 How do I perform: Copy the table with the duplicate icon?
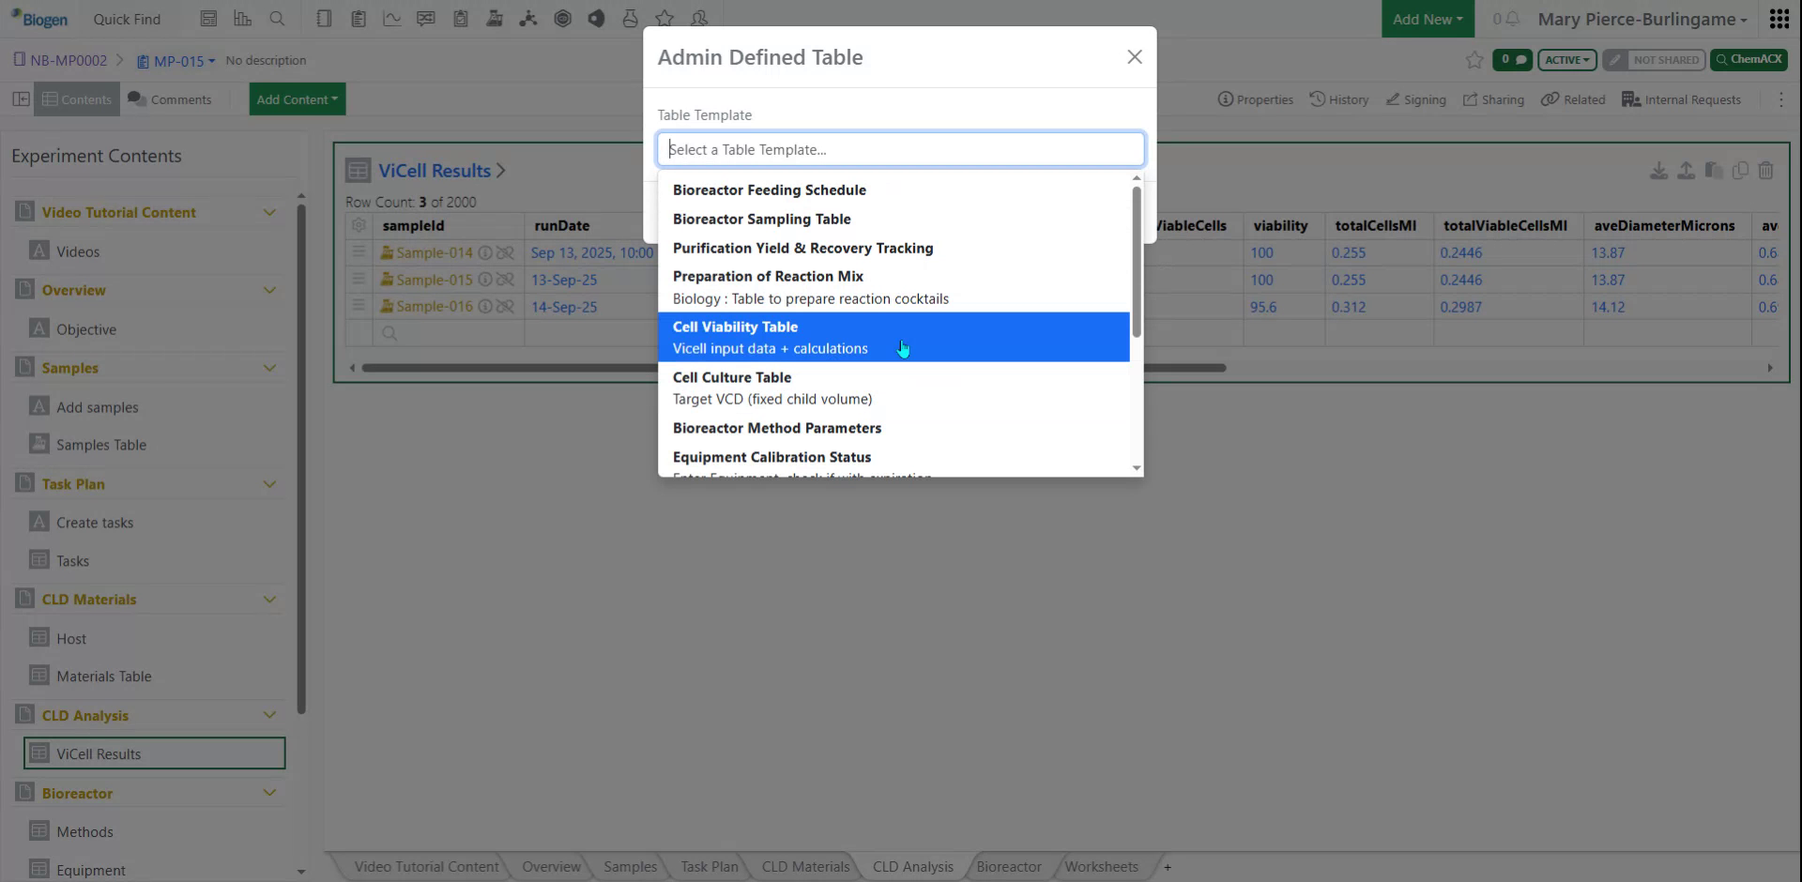click(1741, 171)
